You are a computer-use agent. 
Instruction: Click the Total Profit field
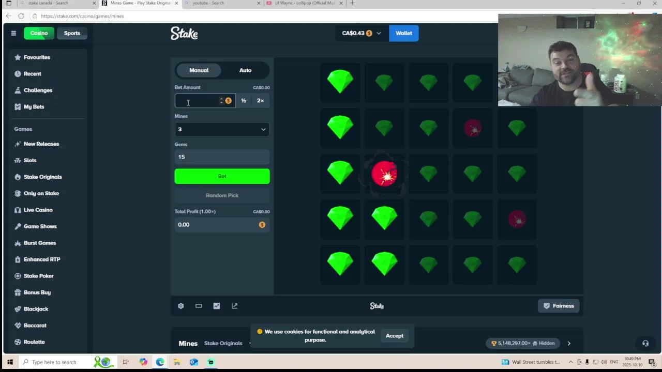pyautogui.click(x=222, y=225)
